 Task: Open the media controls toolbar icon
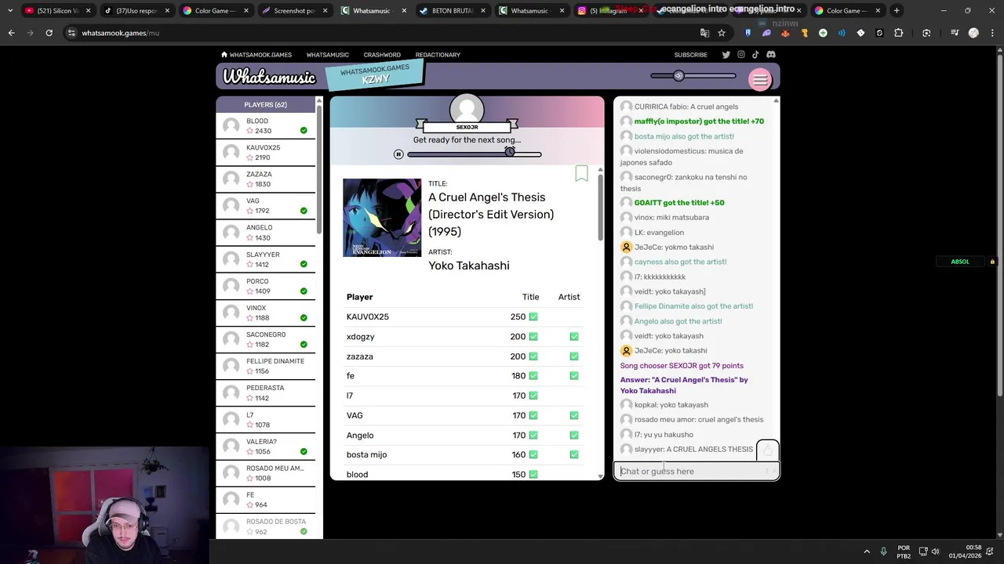tap(955, 33)
